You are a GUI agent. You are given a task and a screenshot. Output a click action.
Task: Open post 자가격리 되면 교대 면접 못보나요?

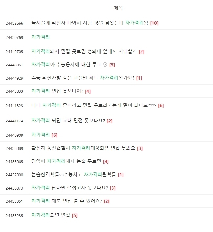68,121
